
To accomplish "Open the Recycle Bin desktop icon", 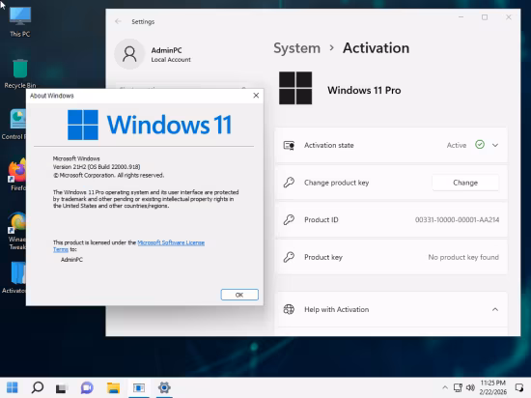I will pyautogui.click(x=20, y=73).
